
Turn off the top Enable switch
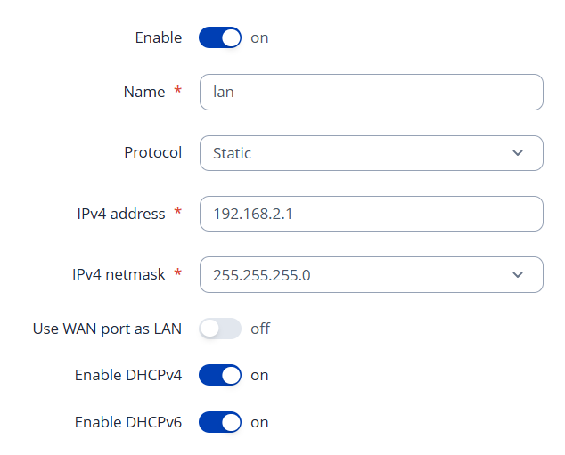(220, 37)
